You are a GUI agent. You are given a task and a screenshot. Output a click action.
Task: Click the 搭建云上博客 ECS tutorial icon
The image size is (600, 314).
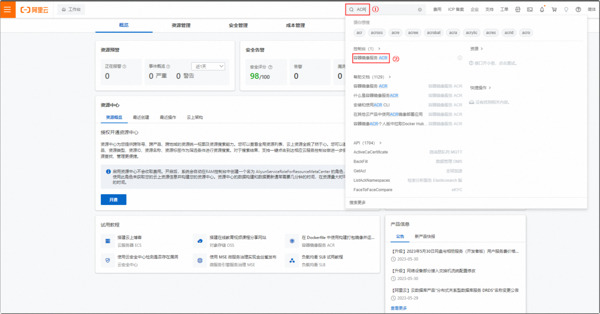(x=108, y=241)
